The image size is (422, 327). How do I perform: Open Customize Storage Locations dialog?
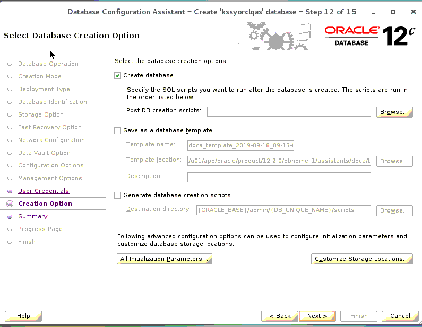tap(361, 259)
